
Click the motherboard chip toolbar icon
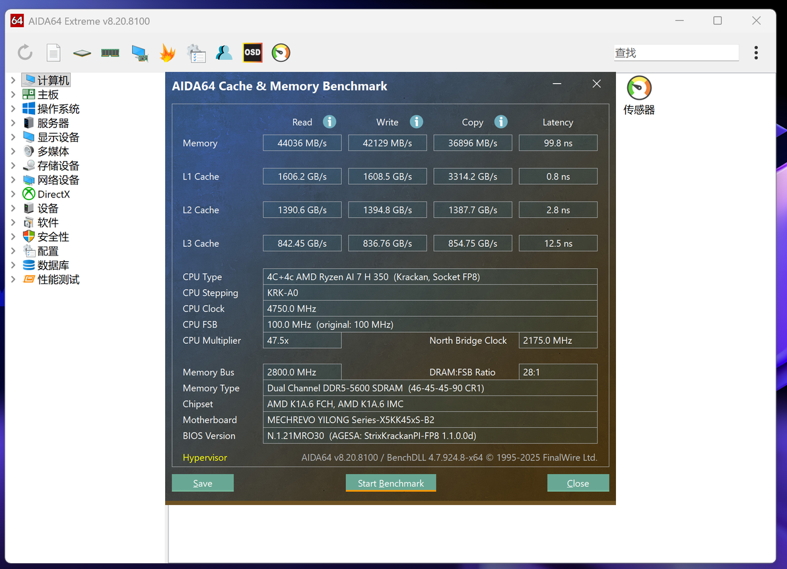click(82, 53)
